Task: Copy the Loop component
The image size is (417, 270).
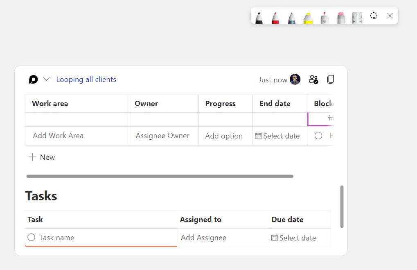Action: [x=331, y=79]
